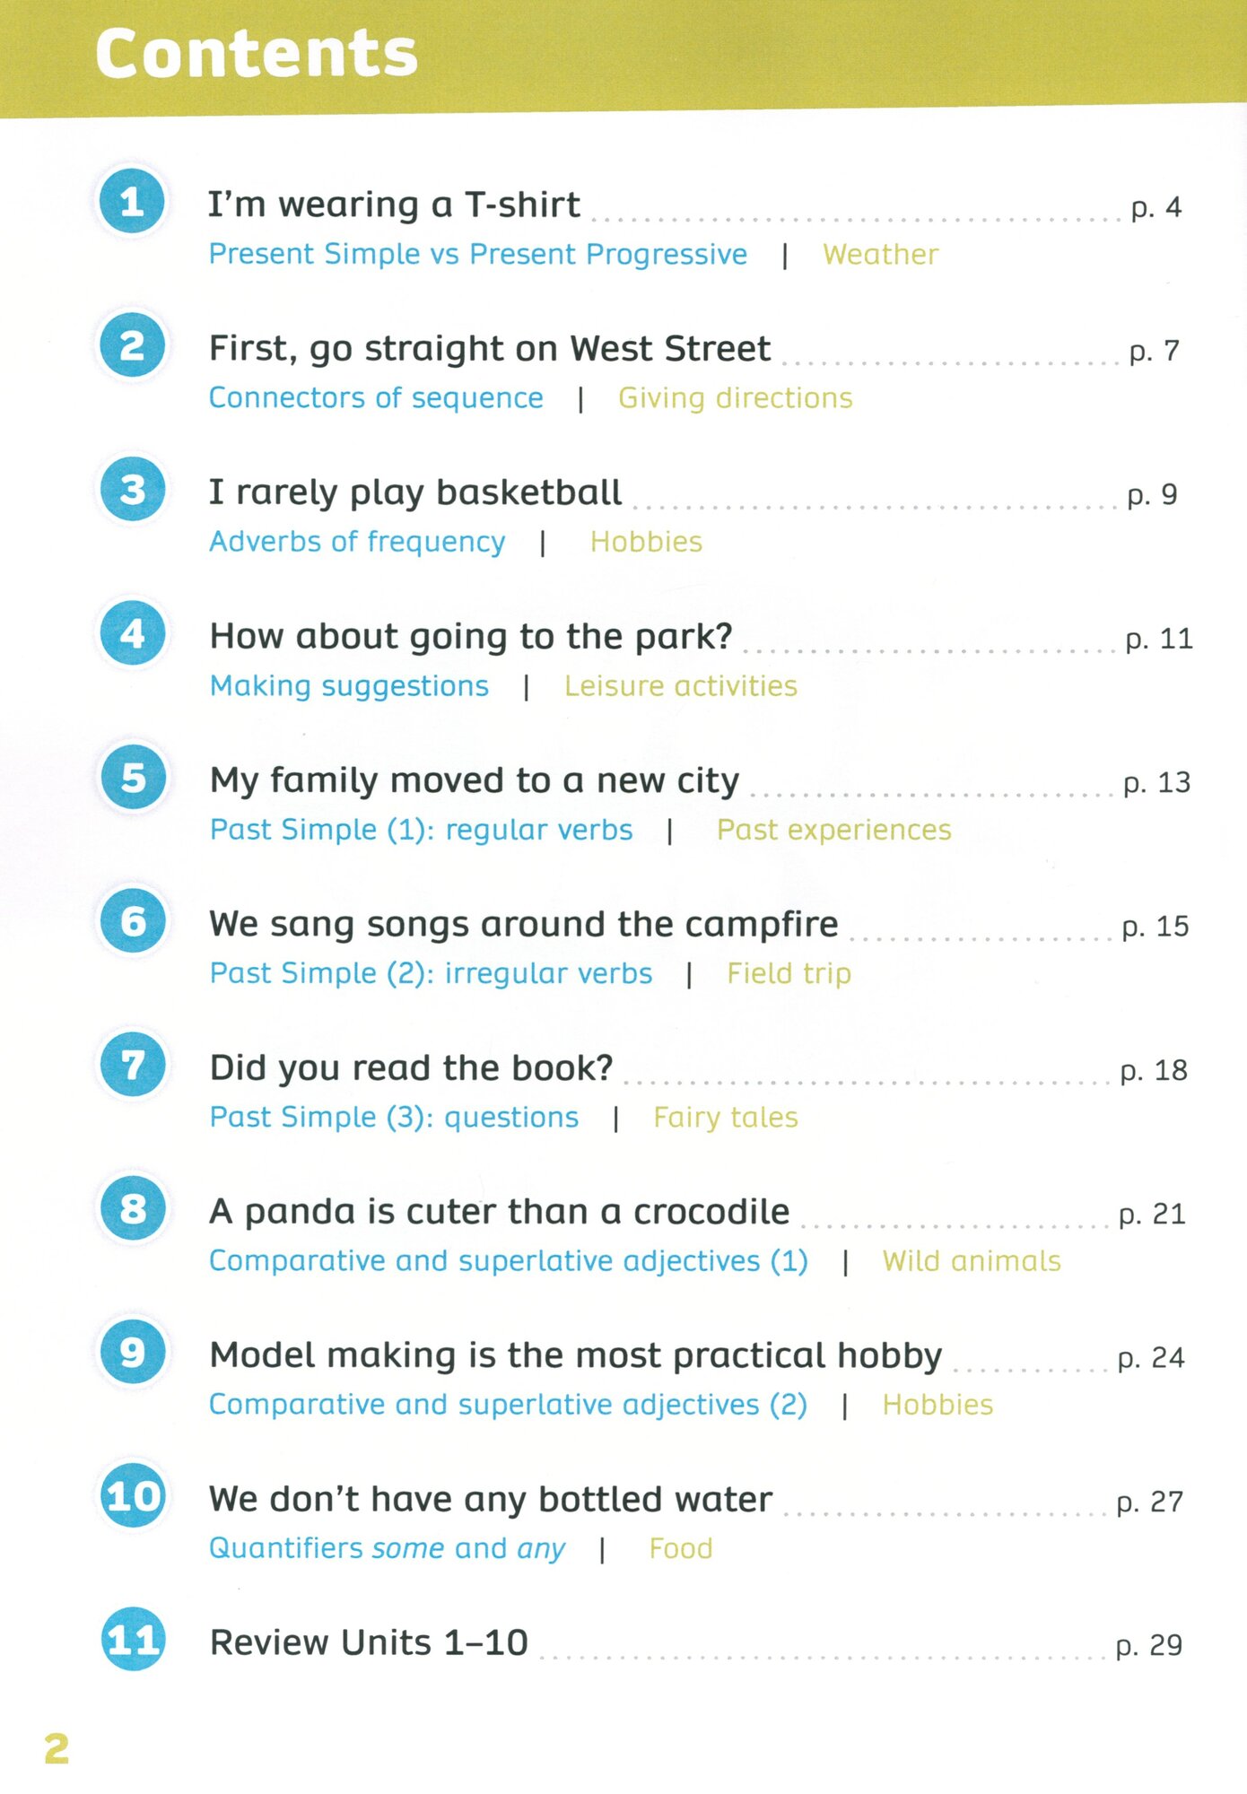Click "Giving directions" vocabulary topic
Image resolution: width=1247 pixels, height=1794 pixels.
[735, 398]
